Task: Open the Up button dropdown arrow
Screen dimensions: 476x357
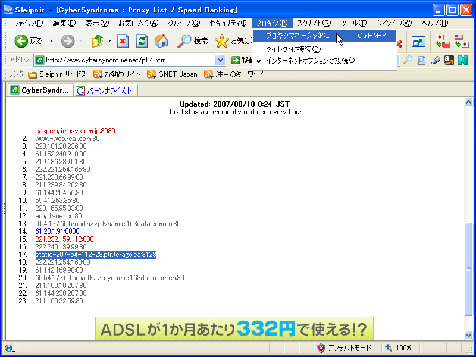Action: coord(109,41)
